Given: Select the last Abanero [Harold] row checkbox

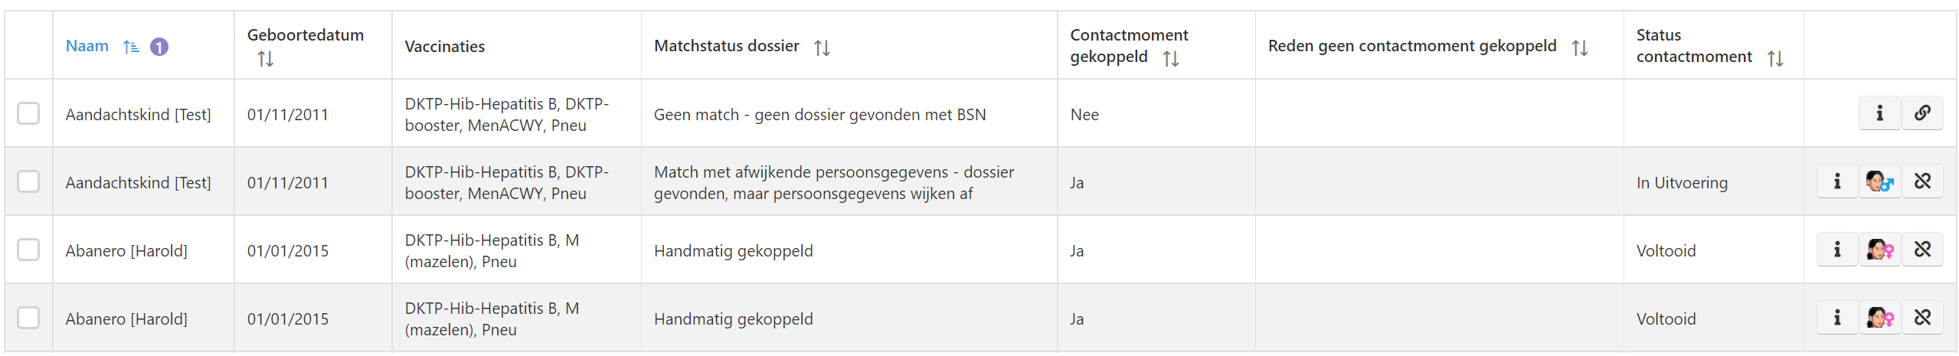Looking at the screenshot, I should point(28,318).
